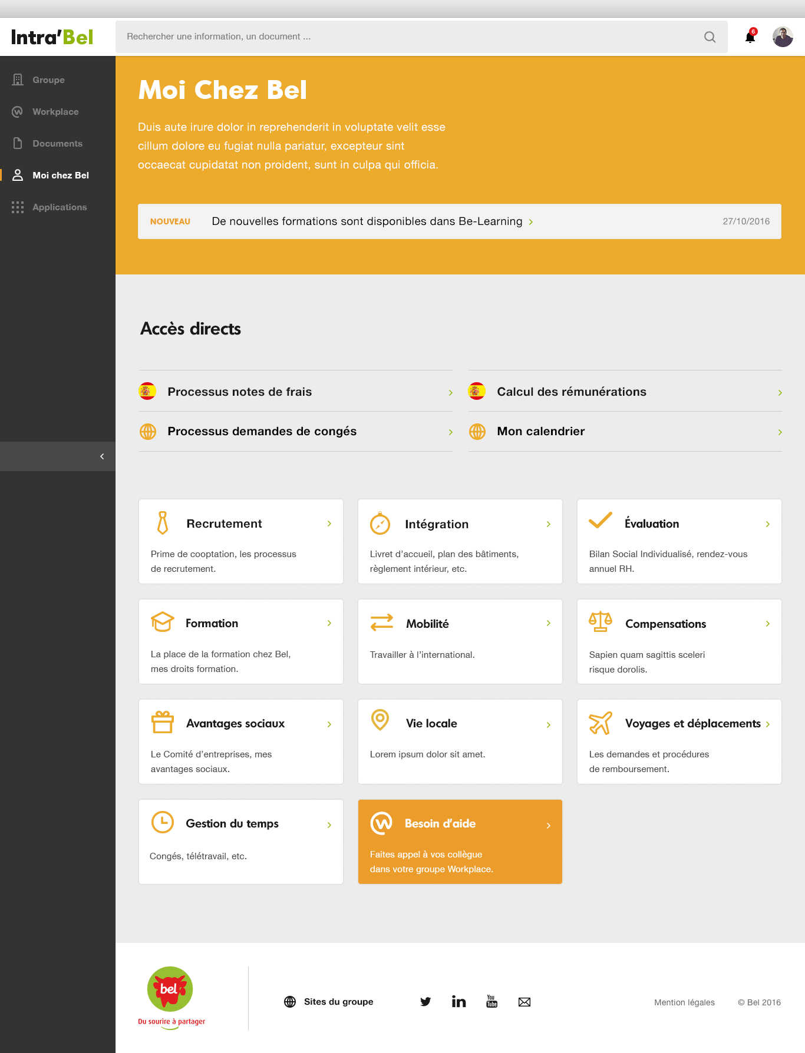
Task: Open Calcul des rémunérations
Action: point(572,392)
